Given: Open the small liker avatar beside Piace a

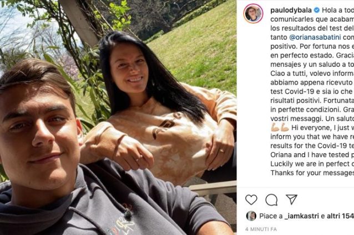Looking at the screenshot, I should [x=251, y=216].
